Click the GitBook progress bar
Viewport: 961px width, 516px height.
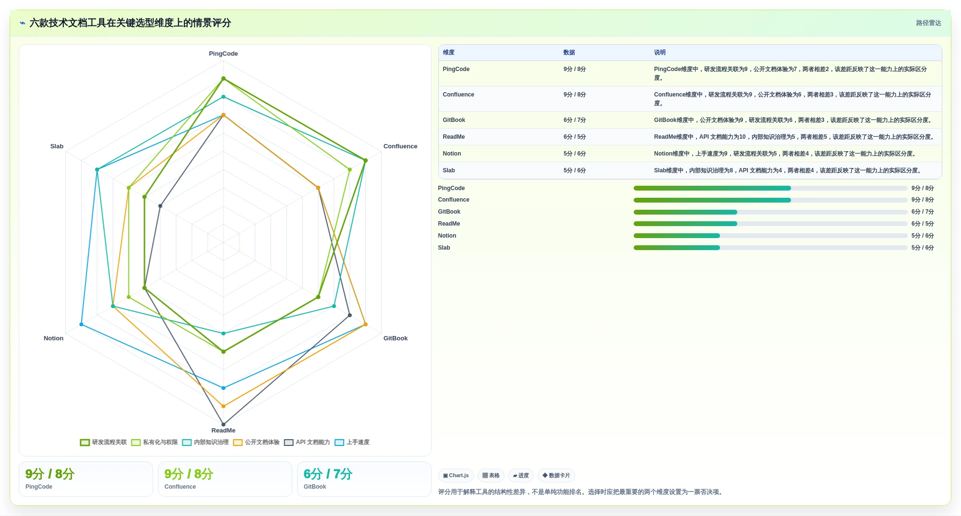coord(770,212)
